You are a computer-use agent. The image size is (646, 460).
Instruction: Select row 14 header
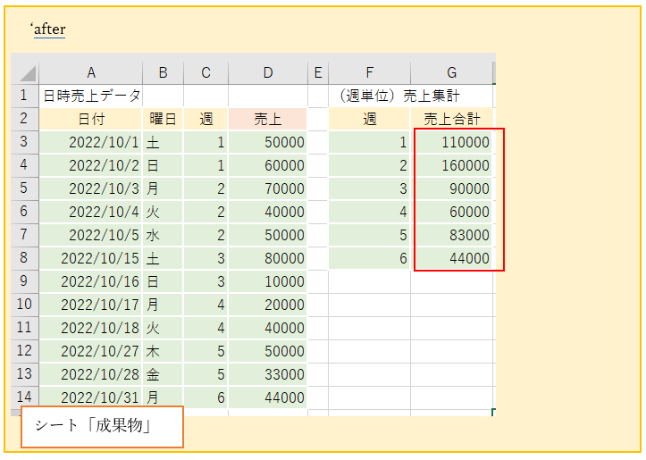[24, 397]
